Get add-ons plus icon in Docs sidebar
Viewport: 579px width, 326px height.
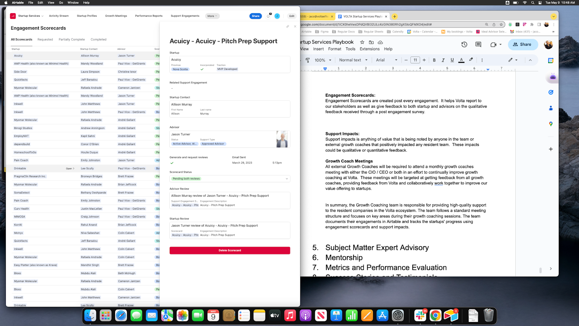pyautogui.click(x=551, y=149)
